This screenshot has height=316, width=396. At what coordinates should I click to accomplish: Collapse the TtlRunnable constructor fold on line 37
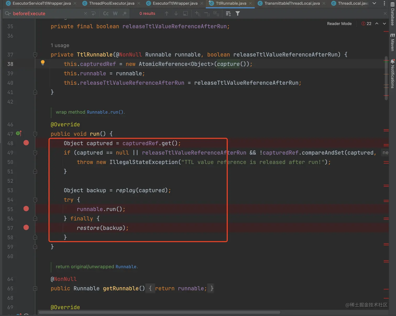point(35,55)
